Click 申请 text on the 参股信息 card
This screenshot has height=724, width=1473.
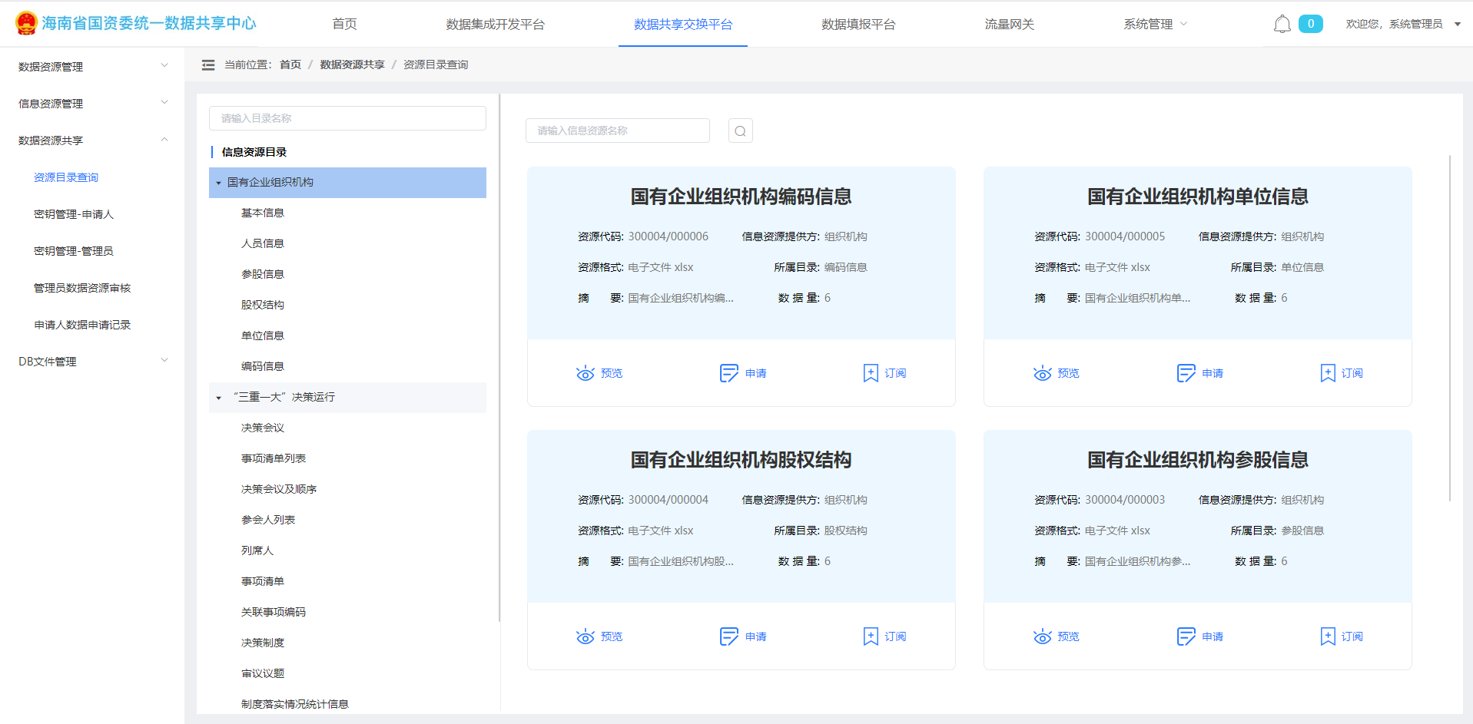[x=1213, y=636]
